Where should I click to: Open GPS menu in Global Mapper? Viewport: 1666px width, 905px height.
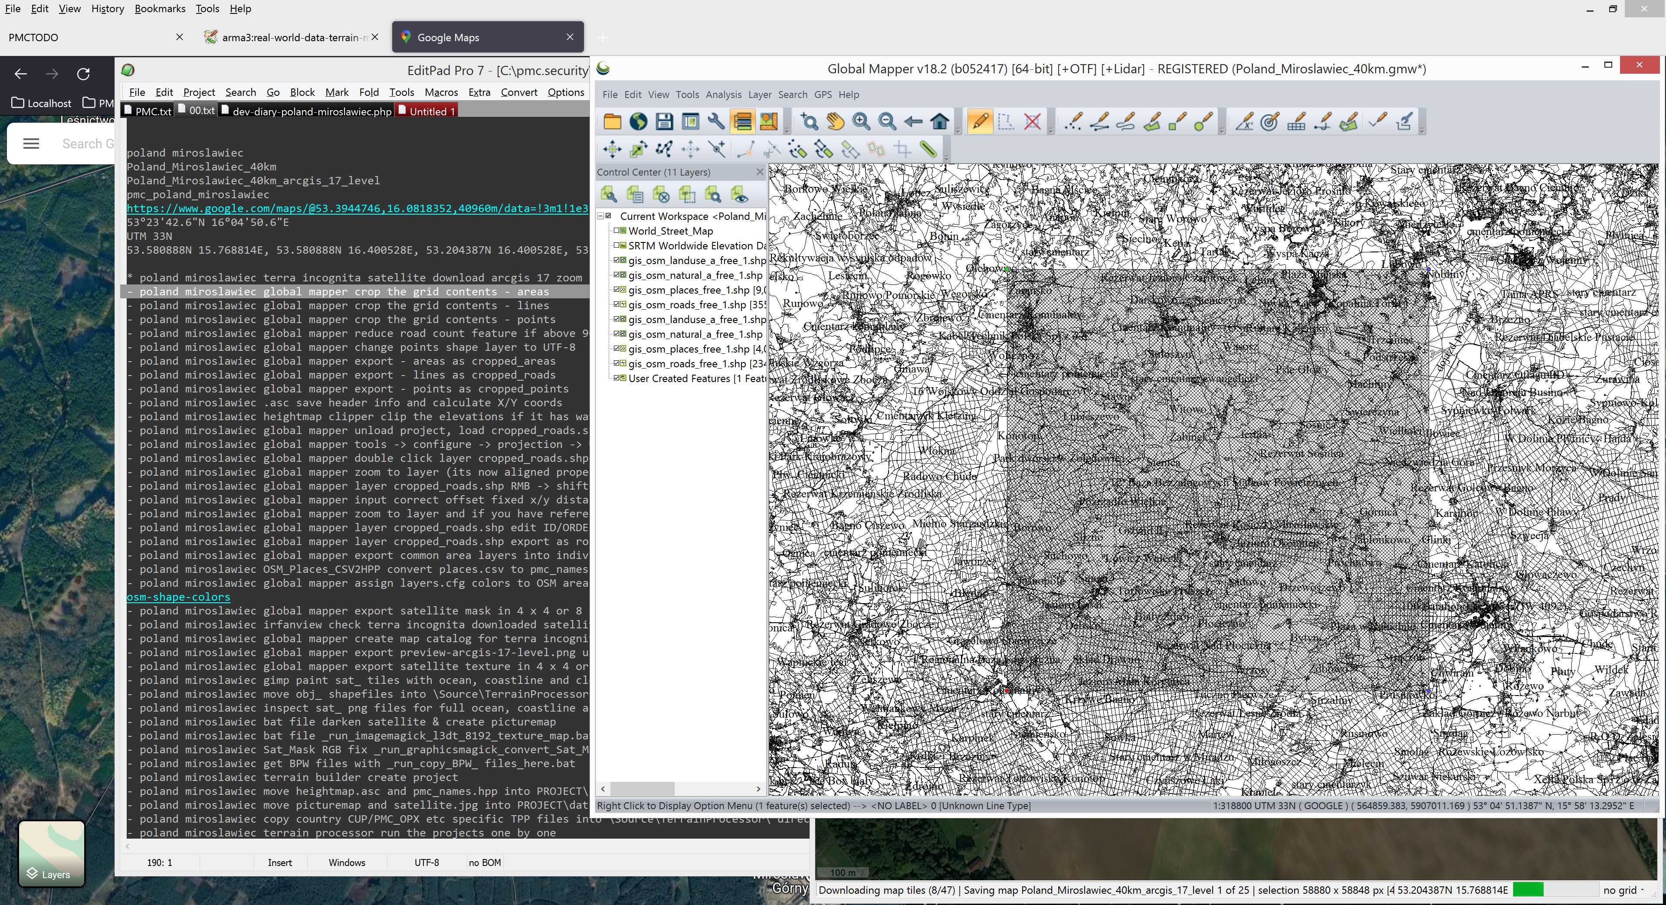pyautogui.click(x=823, y=95)
